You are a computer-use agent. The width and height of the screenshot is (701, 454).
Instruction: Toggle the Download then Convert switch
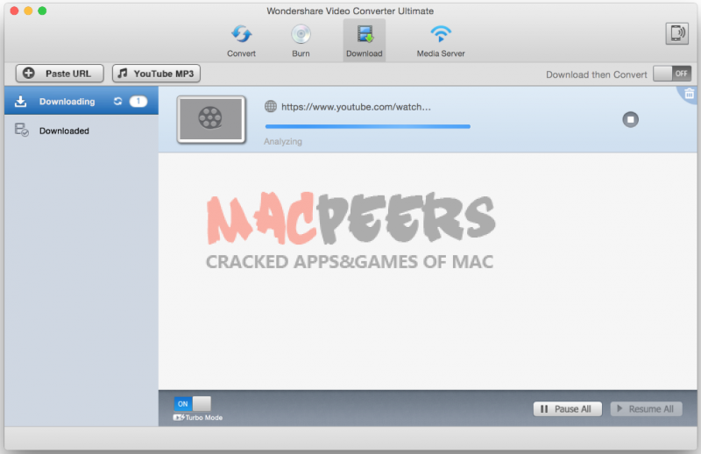(x=672, y=74)
